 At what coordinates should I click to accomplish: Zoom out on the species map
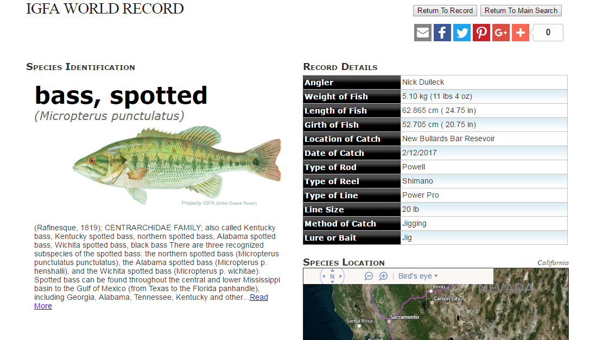click(x=369, y=276)
